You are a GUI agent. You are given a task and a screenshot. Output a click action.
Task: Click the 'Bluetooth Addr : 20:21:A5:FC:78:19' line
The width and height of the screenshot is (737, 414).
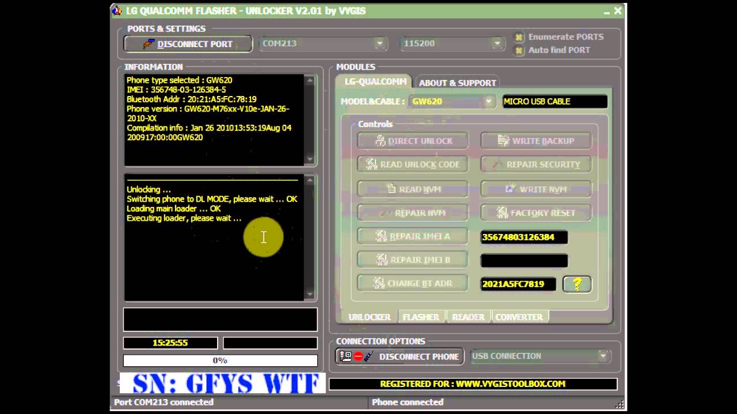192,99
